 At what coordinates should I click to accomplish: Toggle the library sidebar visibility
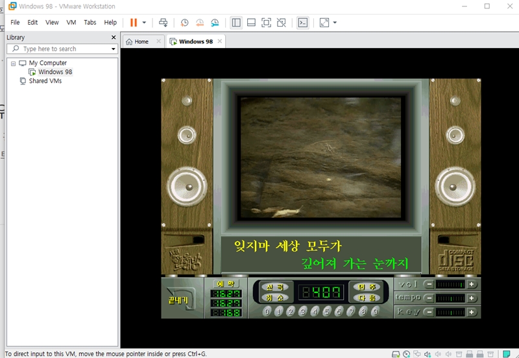tap(236, 23)
